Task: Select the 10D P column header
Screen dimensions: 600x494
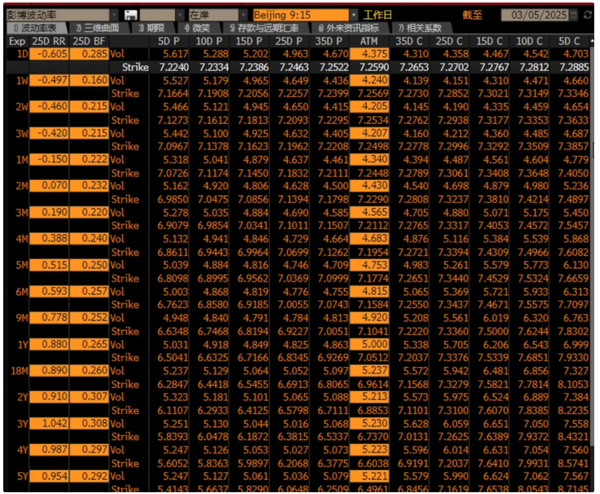Action: [209, 41]
